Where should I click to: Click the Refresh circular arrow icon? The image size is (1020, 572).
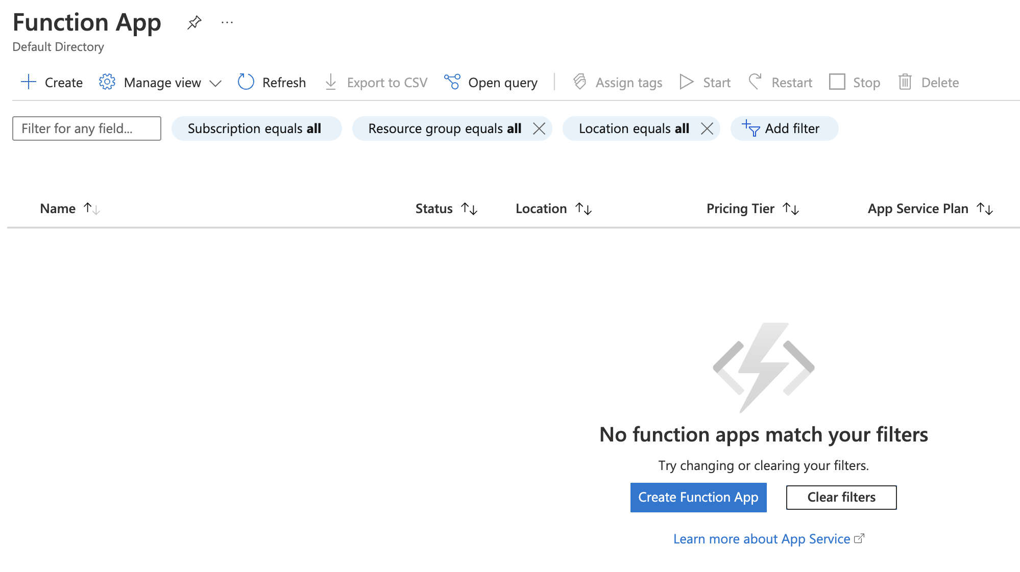point(246,82)
